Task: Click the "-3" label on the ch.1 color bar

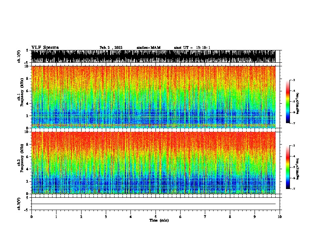Action: point(294,80)
